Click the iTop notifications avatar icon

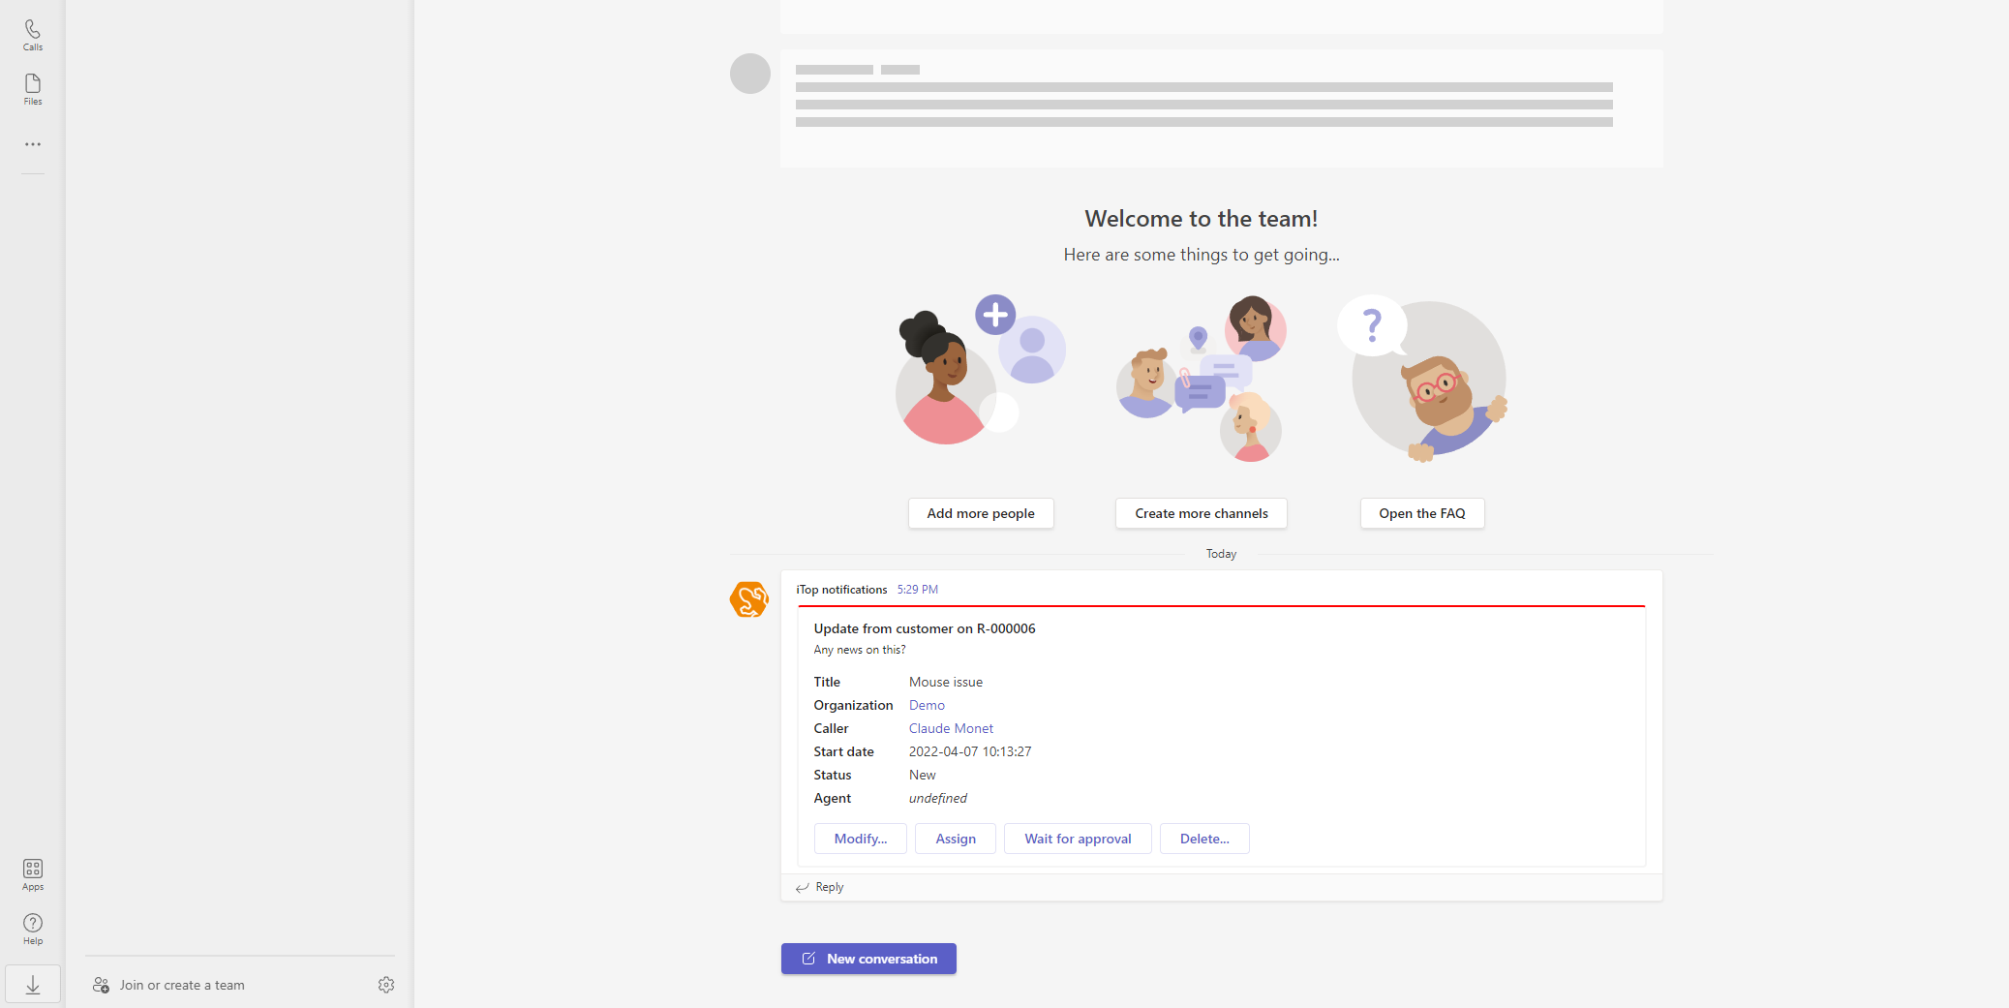coord(749,599)
